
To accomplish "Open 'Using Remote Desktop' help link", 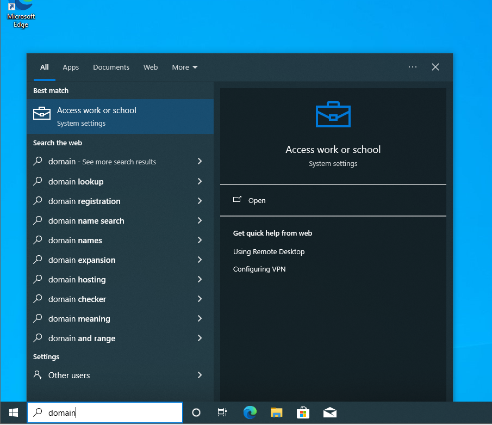I will coord(269,251).
